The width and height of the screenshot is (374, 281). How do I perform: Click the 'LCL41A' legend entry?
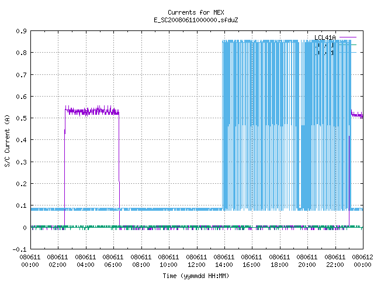tap(325, 37)
